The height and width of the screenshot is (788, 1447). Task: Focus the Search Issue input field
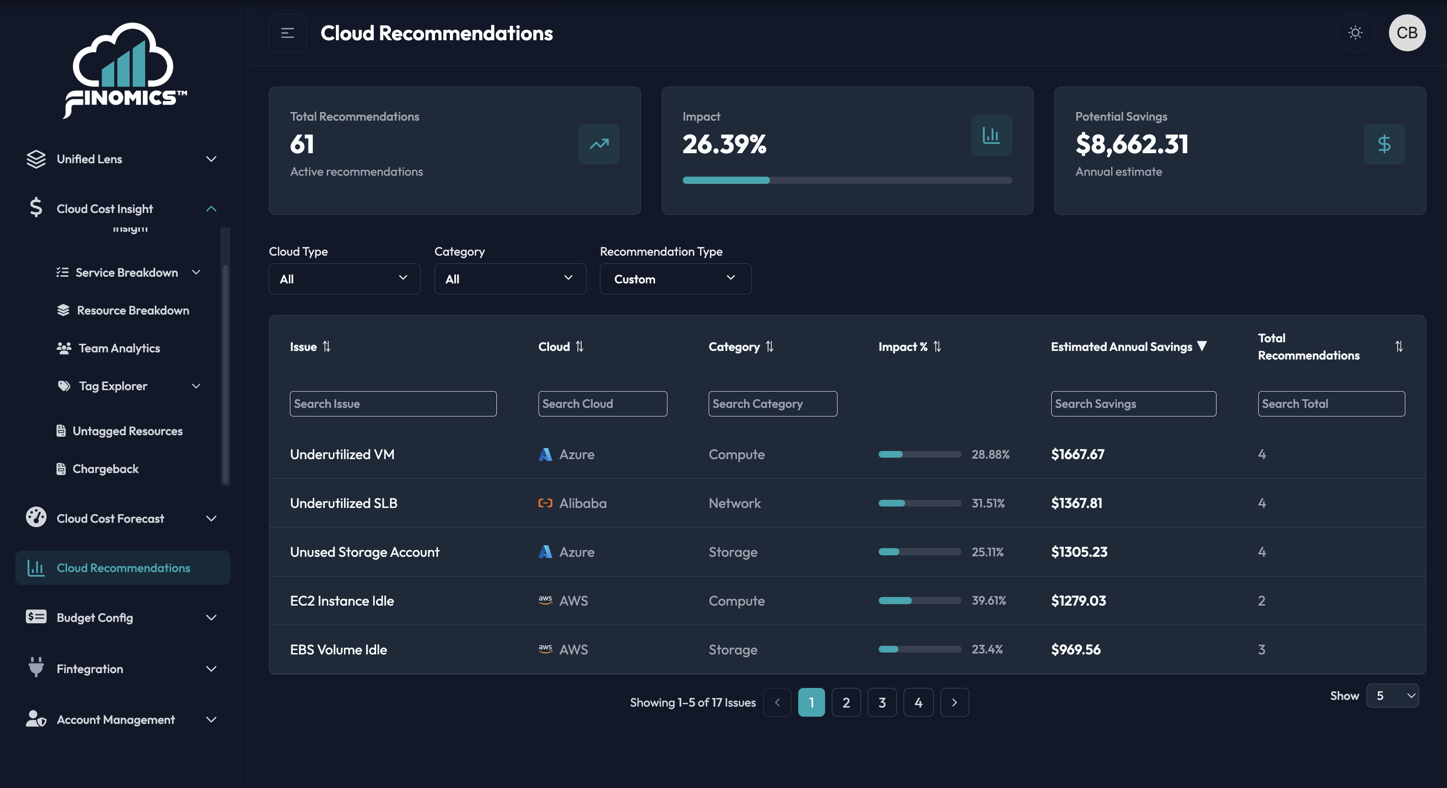click(392, 404)
